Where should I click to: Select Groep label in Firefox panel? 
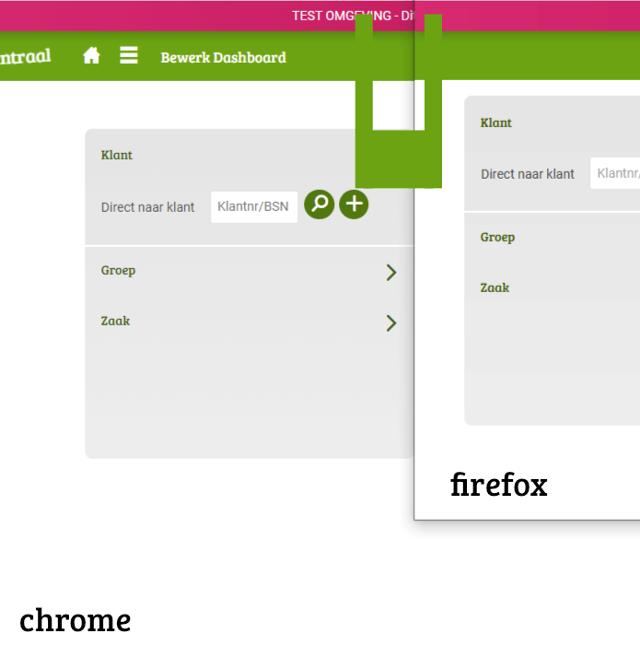497,238
